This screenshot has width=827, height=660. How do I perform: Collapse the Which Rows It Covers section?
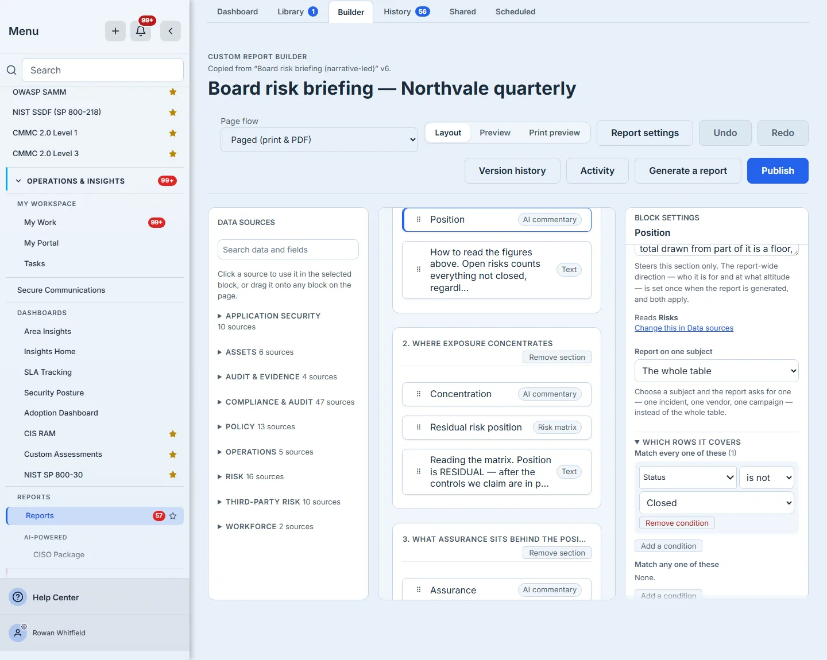[687, 442]
